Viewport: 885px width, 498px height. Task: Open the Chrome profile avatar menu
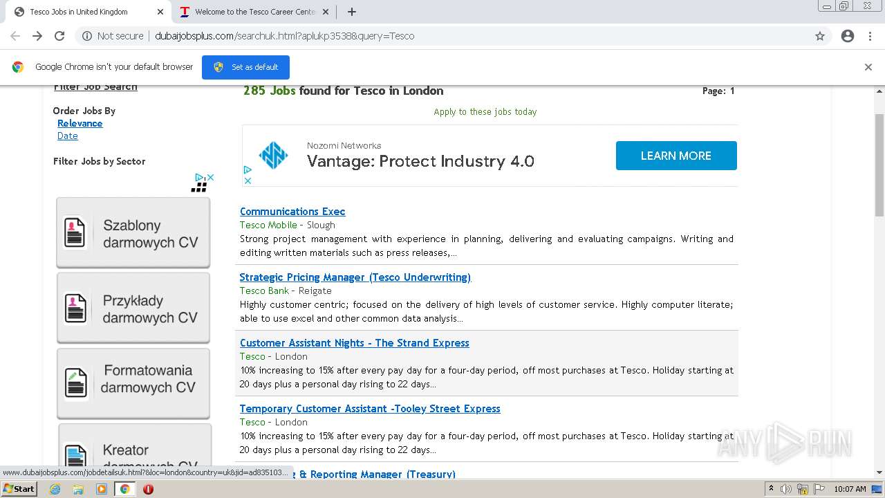click(848, 36)
